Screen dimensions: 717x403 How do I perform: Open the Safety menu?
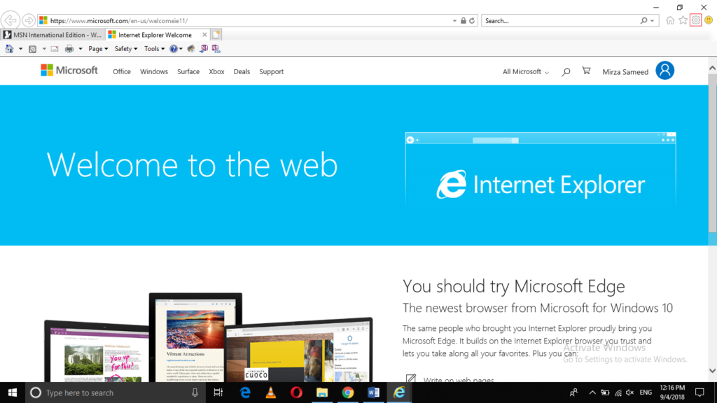click(126, 48)
